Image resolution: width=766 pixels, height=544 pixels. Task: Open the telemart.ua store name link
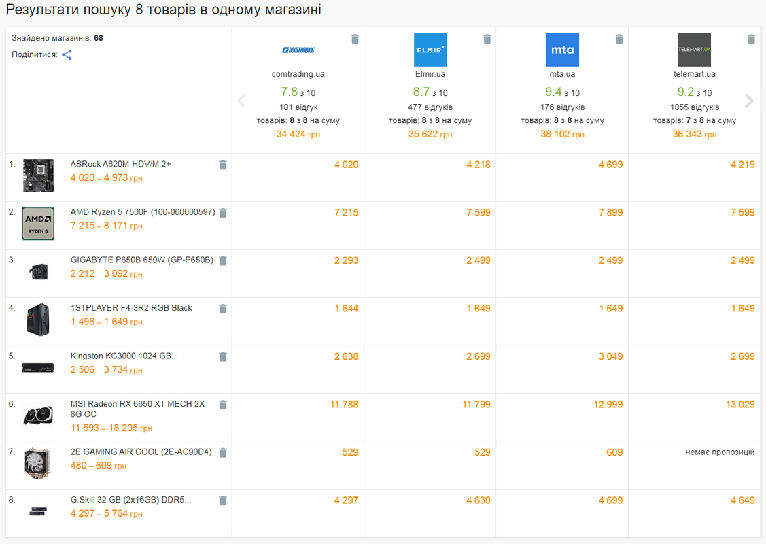tap(694, 74)
